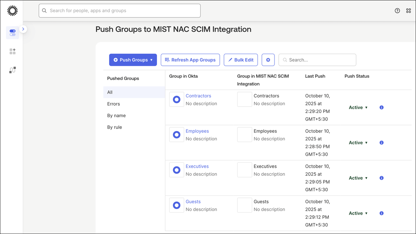Viewport: 416px width, 234px height.
Task: Select the By name filter
Action: (116, 116)
